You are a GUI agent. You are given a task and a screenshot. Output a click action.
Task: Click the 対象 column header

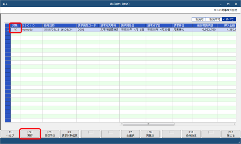click(15, 25)
